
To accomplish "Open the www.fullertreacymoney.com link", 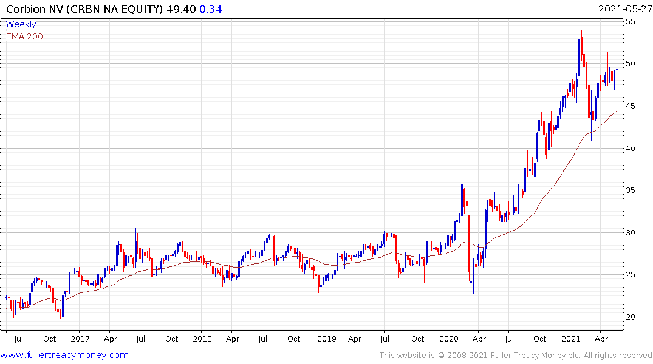I will point(64,355).
